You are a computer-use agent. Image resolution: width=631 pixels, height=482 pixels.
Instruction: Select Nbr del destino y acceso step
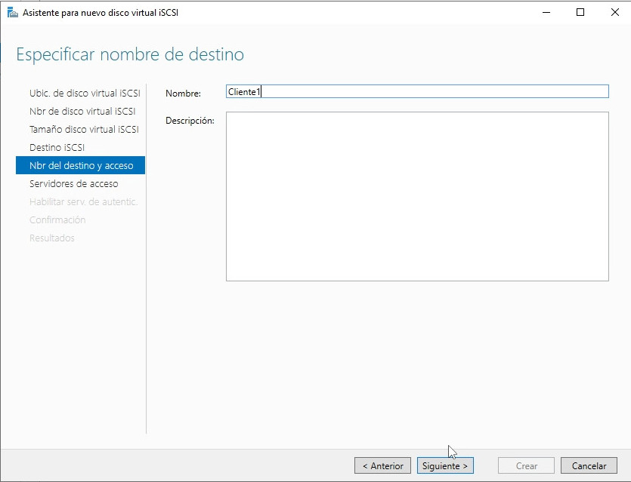coord(81,166)
